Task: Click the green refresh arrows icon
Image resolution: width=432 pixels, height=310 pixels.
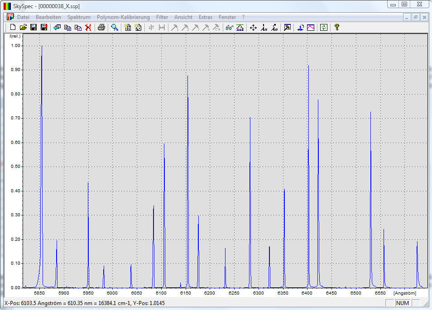Action: [323, 27]
